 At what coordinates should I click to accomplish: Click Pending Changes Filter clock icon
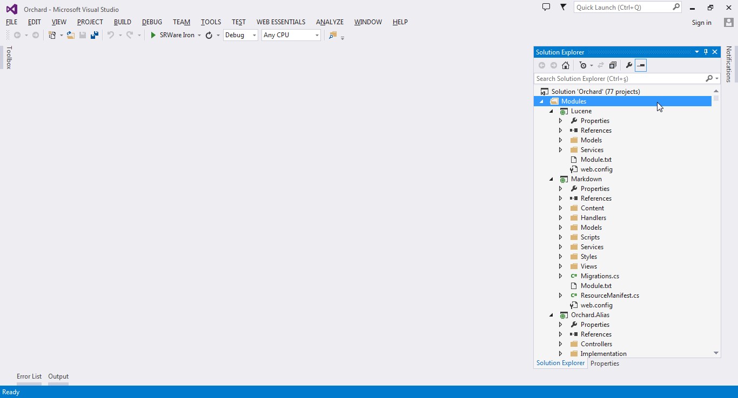point(582,65)
